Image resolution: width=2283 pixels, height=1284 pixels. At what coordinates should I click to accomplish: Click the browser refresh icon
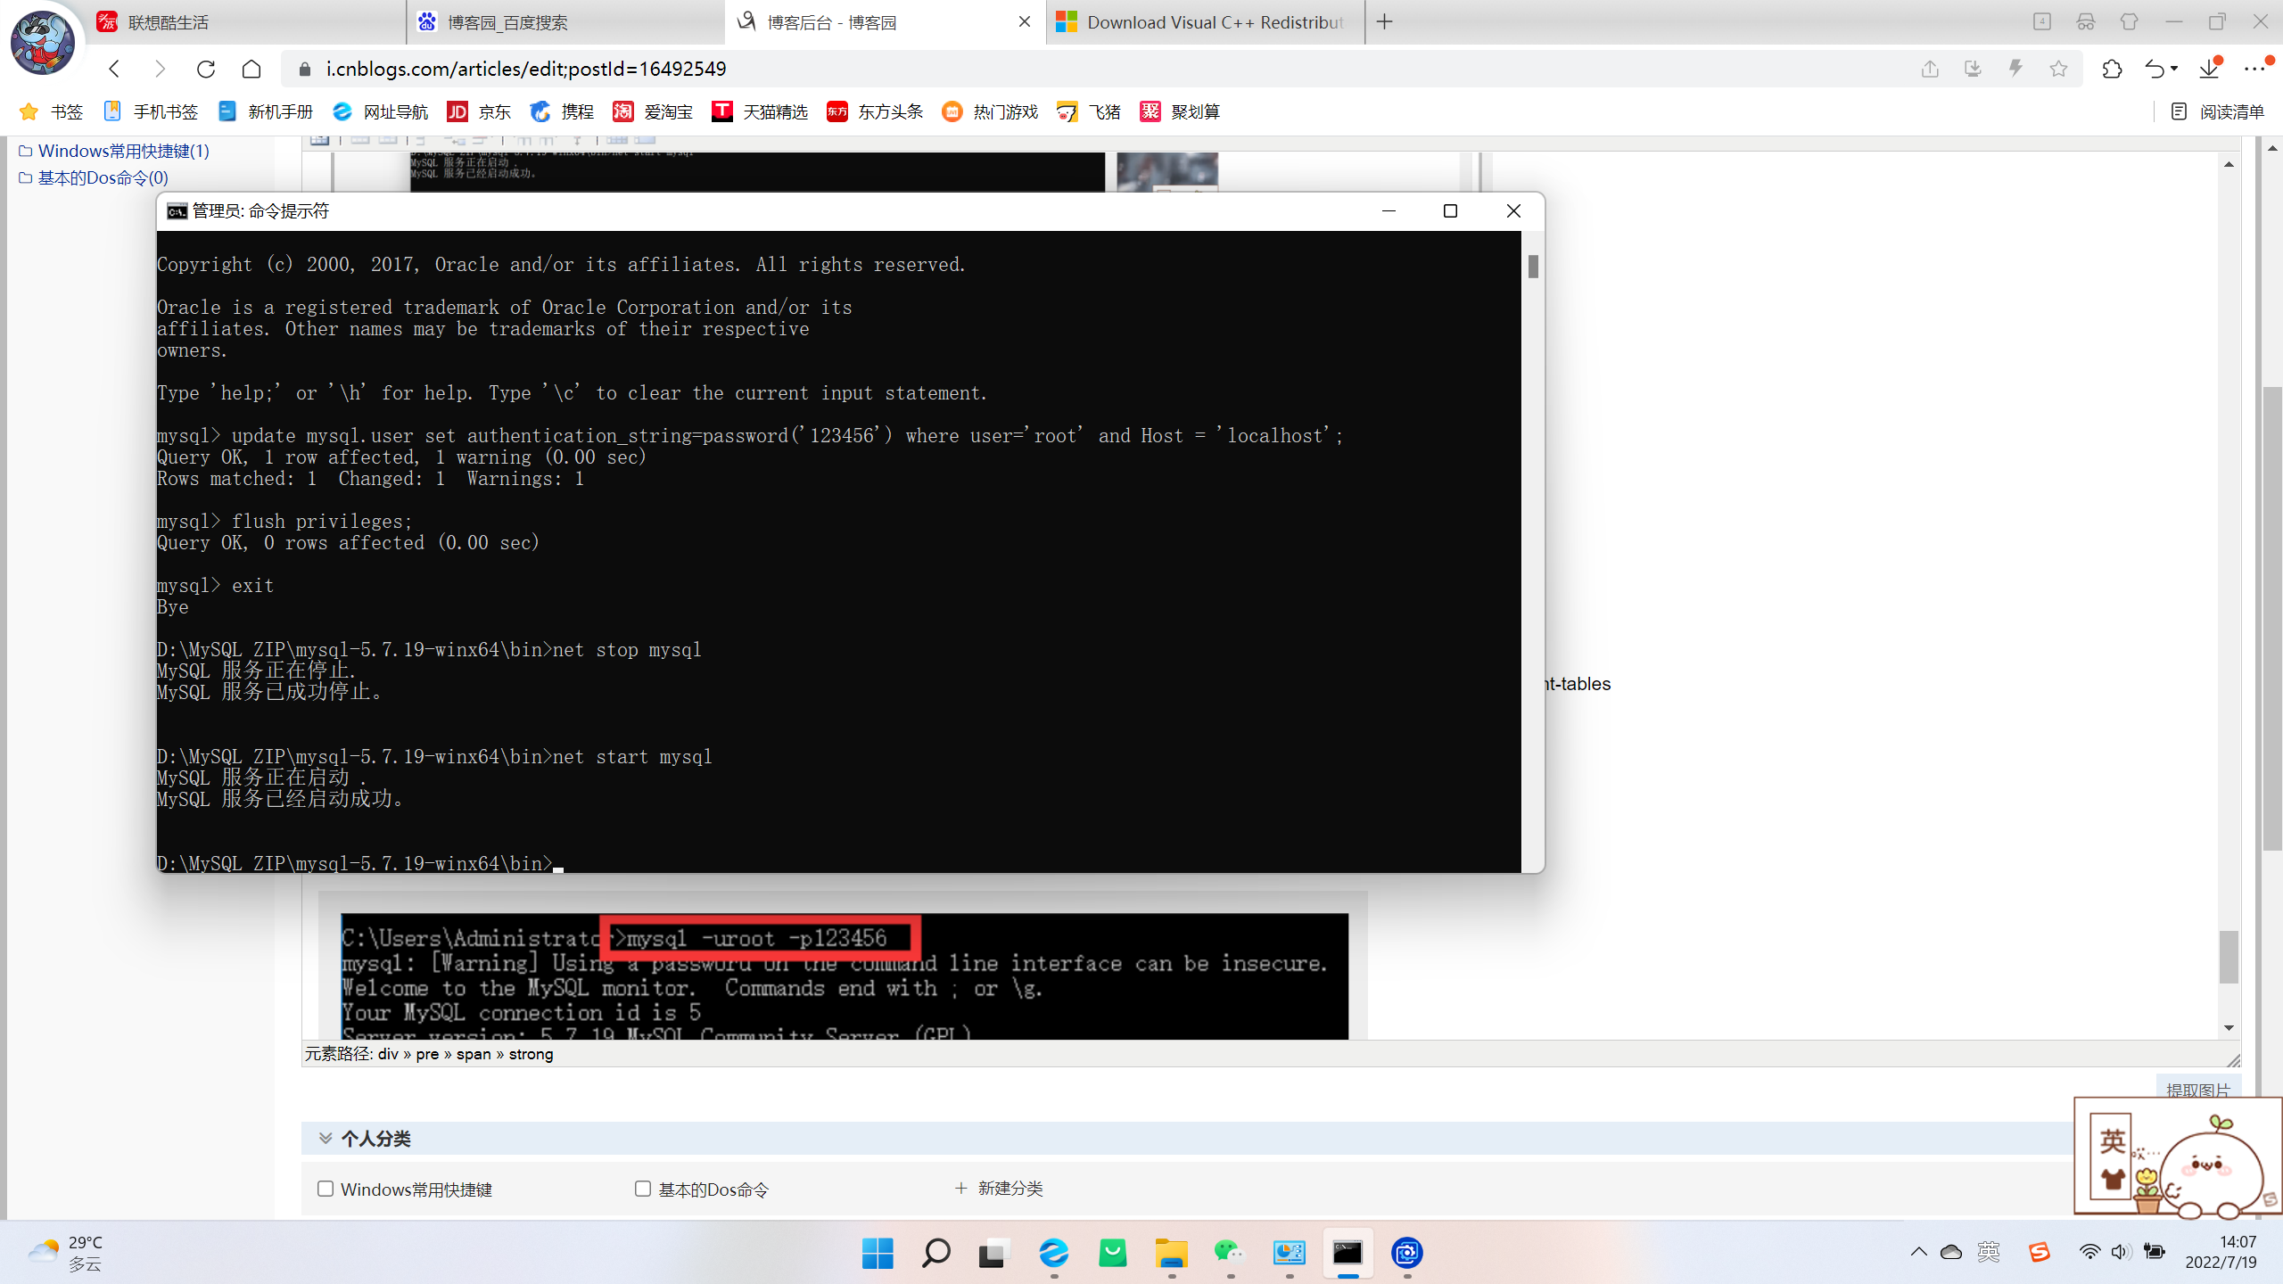pos(206,69)
